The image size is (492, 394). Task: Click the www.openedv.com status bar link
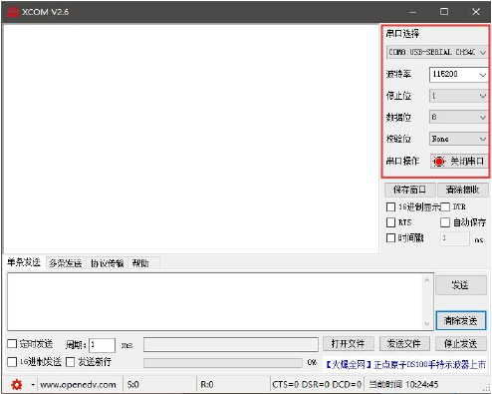tap(78, 385)
